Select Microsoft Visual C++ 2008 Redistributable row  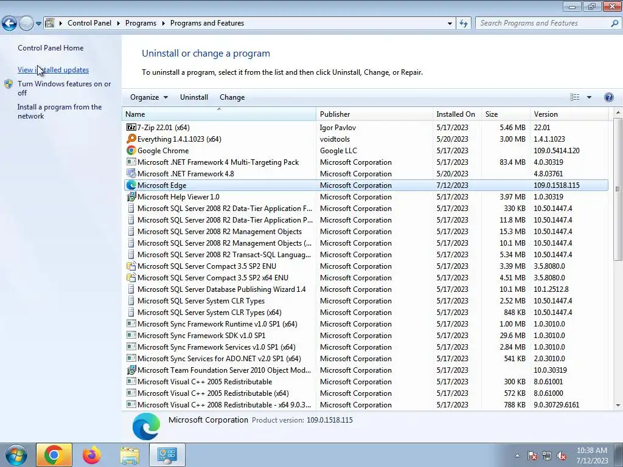click(x=365, y=404)
